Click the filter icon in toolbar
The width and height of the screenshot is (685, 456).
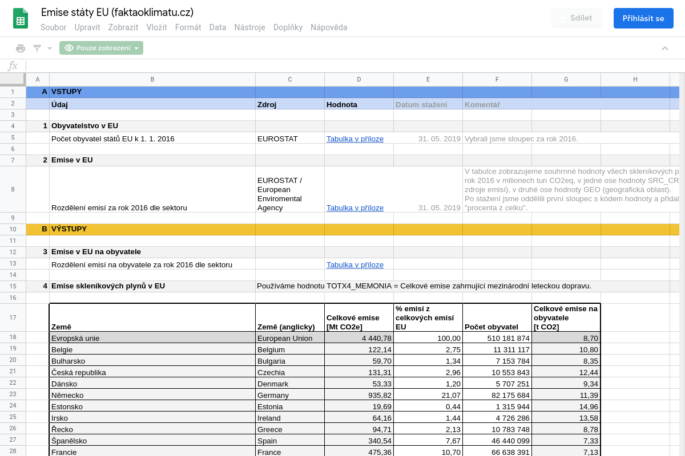coord(37,48)
